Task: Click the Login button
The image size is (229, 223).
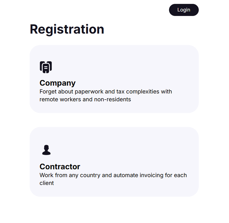Action: pyautogui.click(x=184, y=10)
